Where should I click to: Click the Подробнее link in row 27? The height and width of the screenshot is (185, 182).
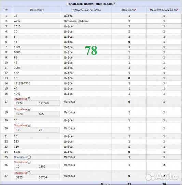click(20, 173)
